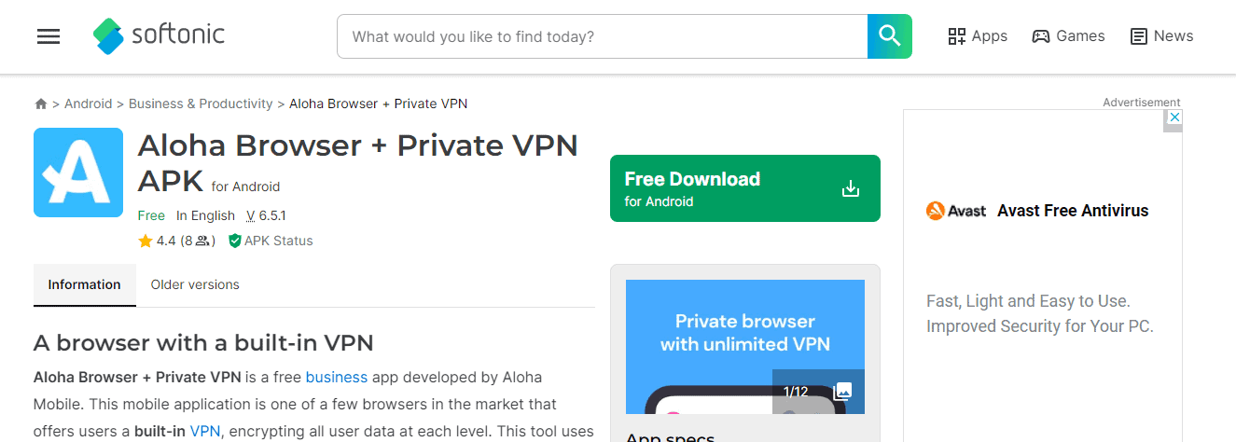1236x442 pixels.
Task: Click the APK Status badge
Action: click(271, 241)
